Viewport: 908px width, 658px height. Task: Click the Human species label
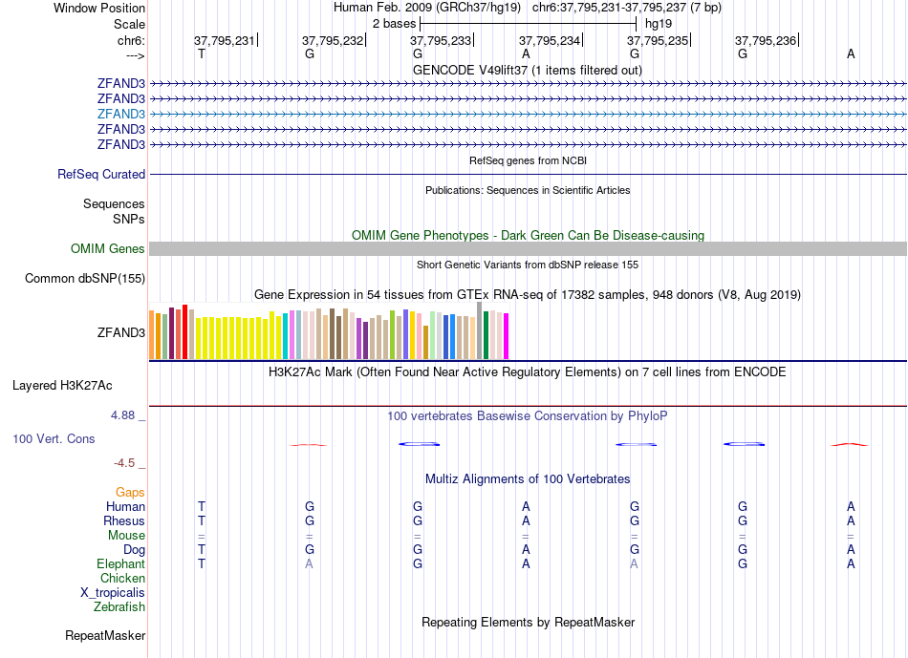[125, 506]
